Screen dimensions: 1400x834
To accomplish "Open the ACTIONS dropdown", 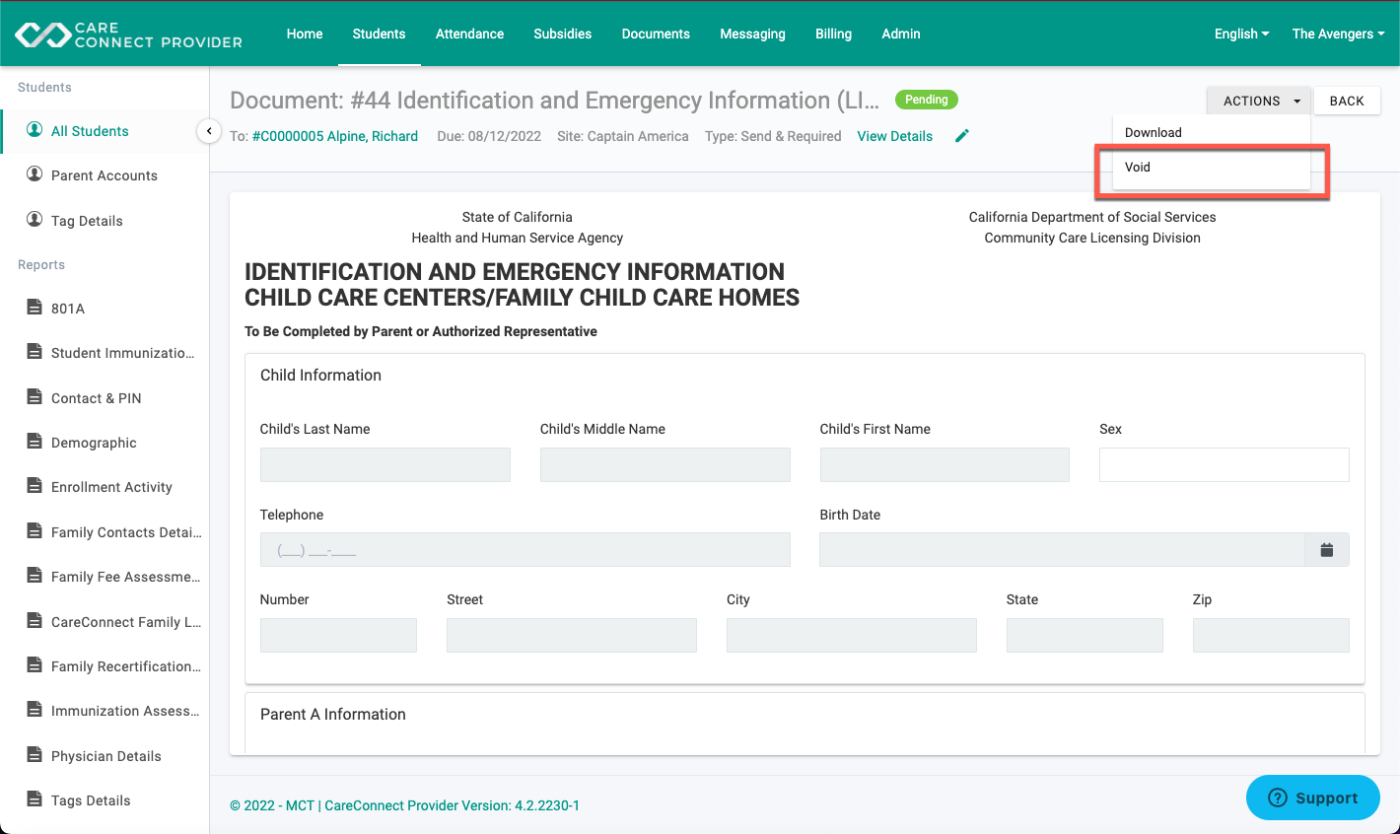I will 1259,101.
